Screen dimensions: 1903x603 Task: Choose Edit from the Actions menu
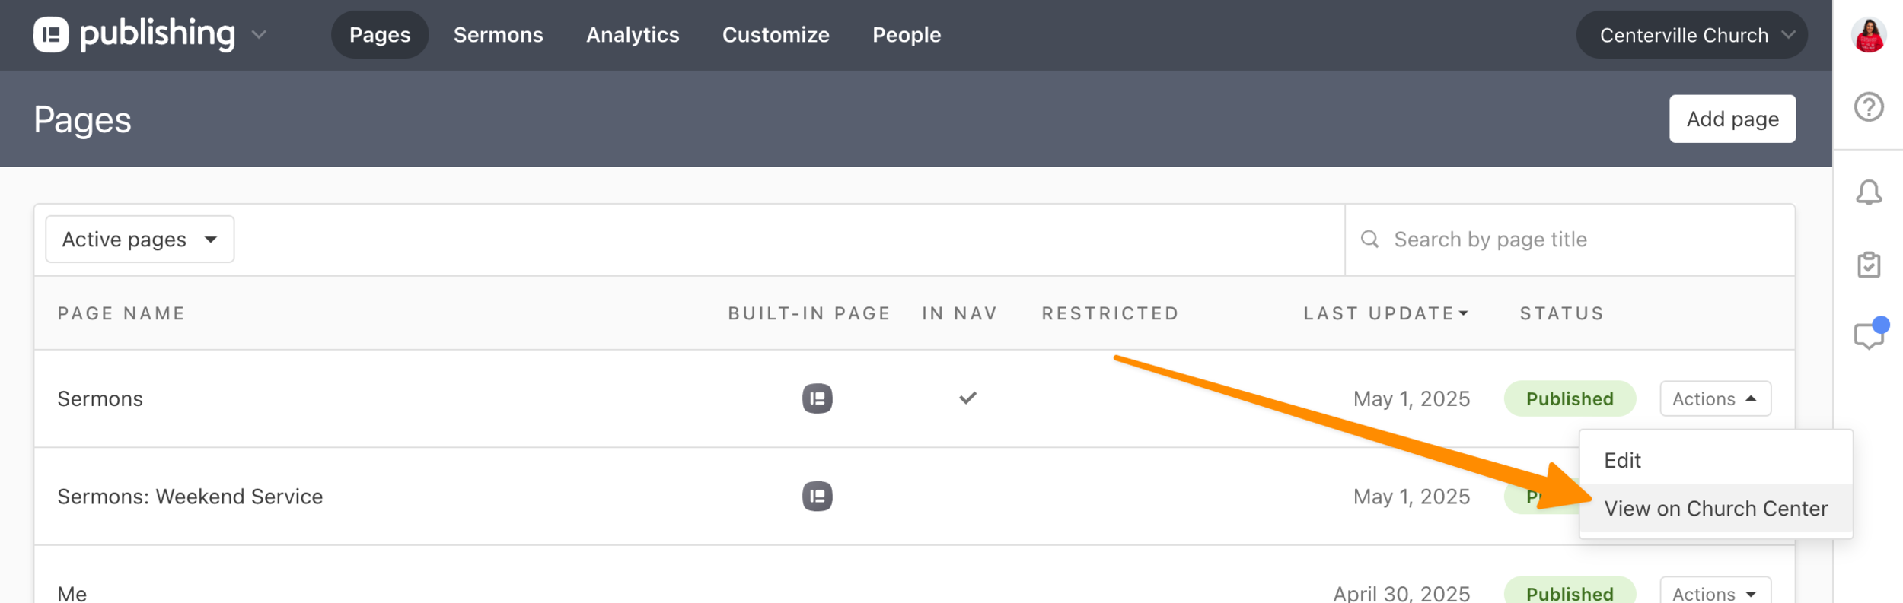(1716, 460)
